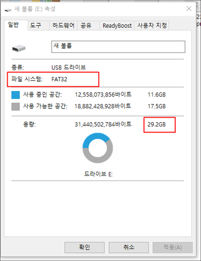
Task: Open the 사용자 지정 tab
Action: click(152, 26)
